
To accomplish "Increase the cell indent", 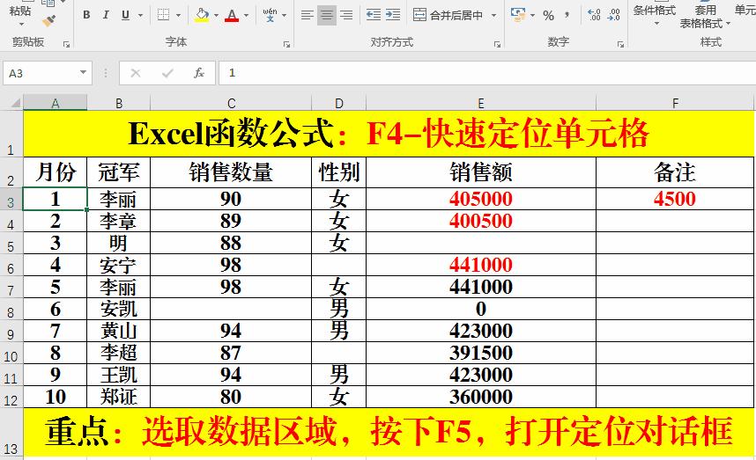I will pyautogui.click(x=393, y=15).
